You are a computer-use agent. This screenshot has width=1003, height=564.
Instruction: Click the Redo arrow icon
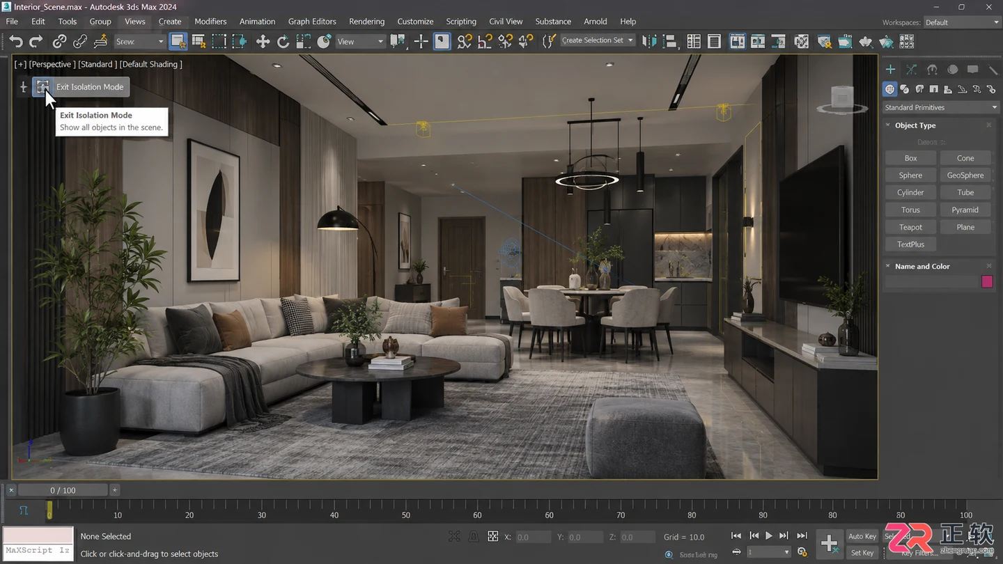pos(36,41)
